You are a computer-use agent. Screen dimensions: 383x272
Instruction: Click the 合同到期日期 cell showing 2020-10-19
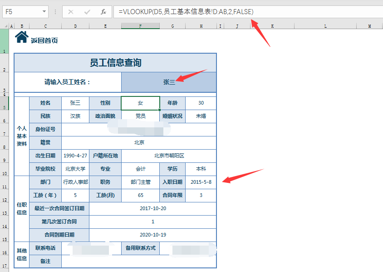click(153, 235)
